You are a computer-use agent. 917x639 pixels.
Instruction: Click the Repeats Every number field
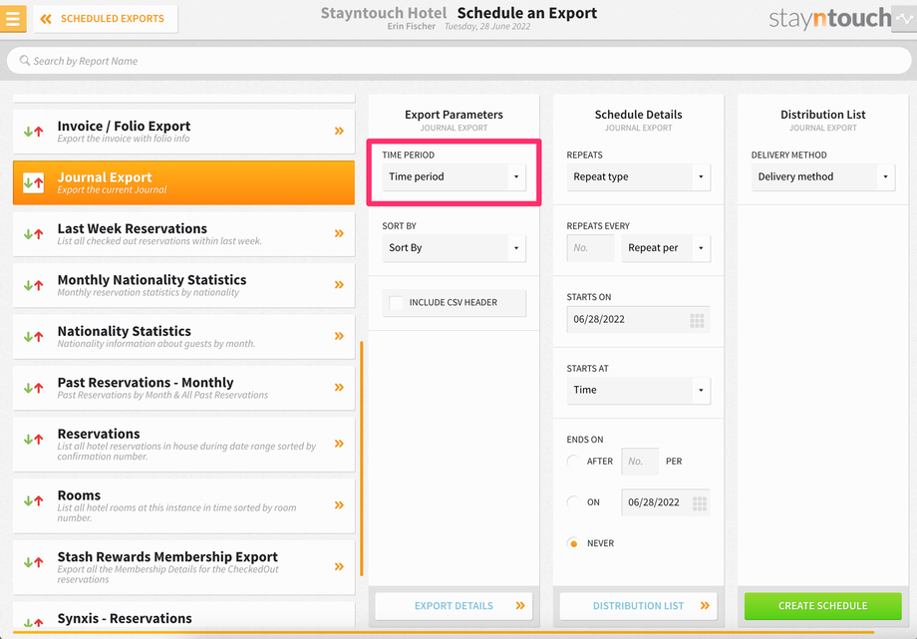click(591, 248)
